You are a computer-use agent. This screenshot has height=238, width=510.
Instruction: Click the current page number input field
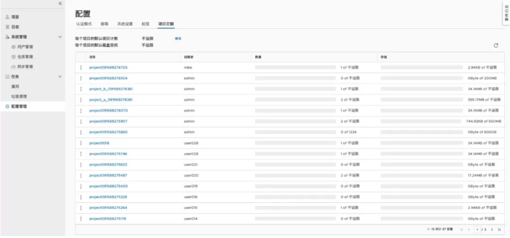[478, 229]
